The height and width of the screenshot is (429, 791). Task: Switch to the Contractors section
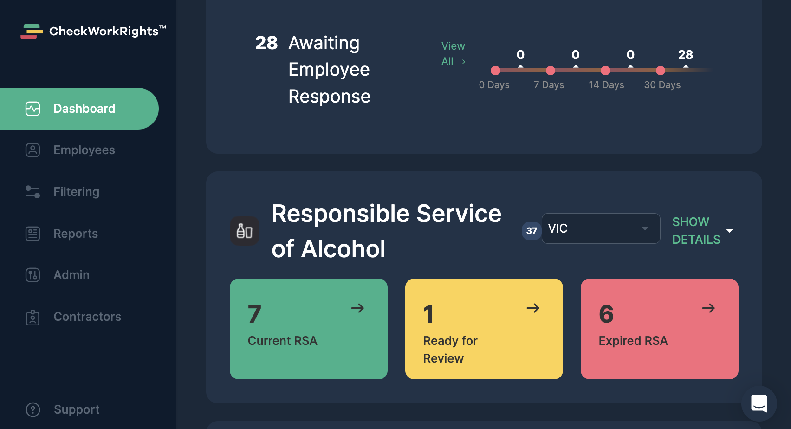tap(87, 317)
